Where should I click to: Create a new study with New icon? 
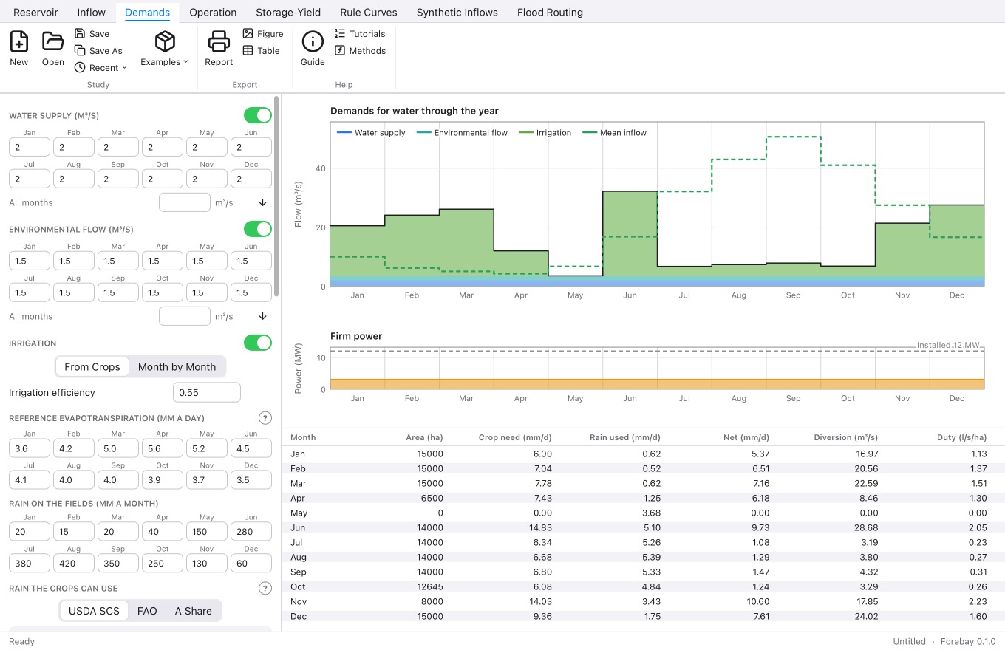19,49
